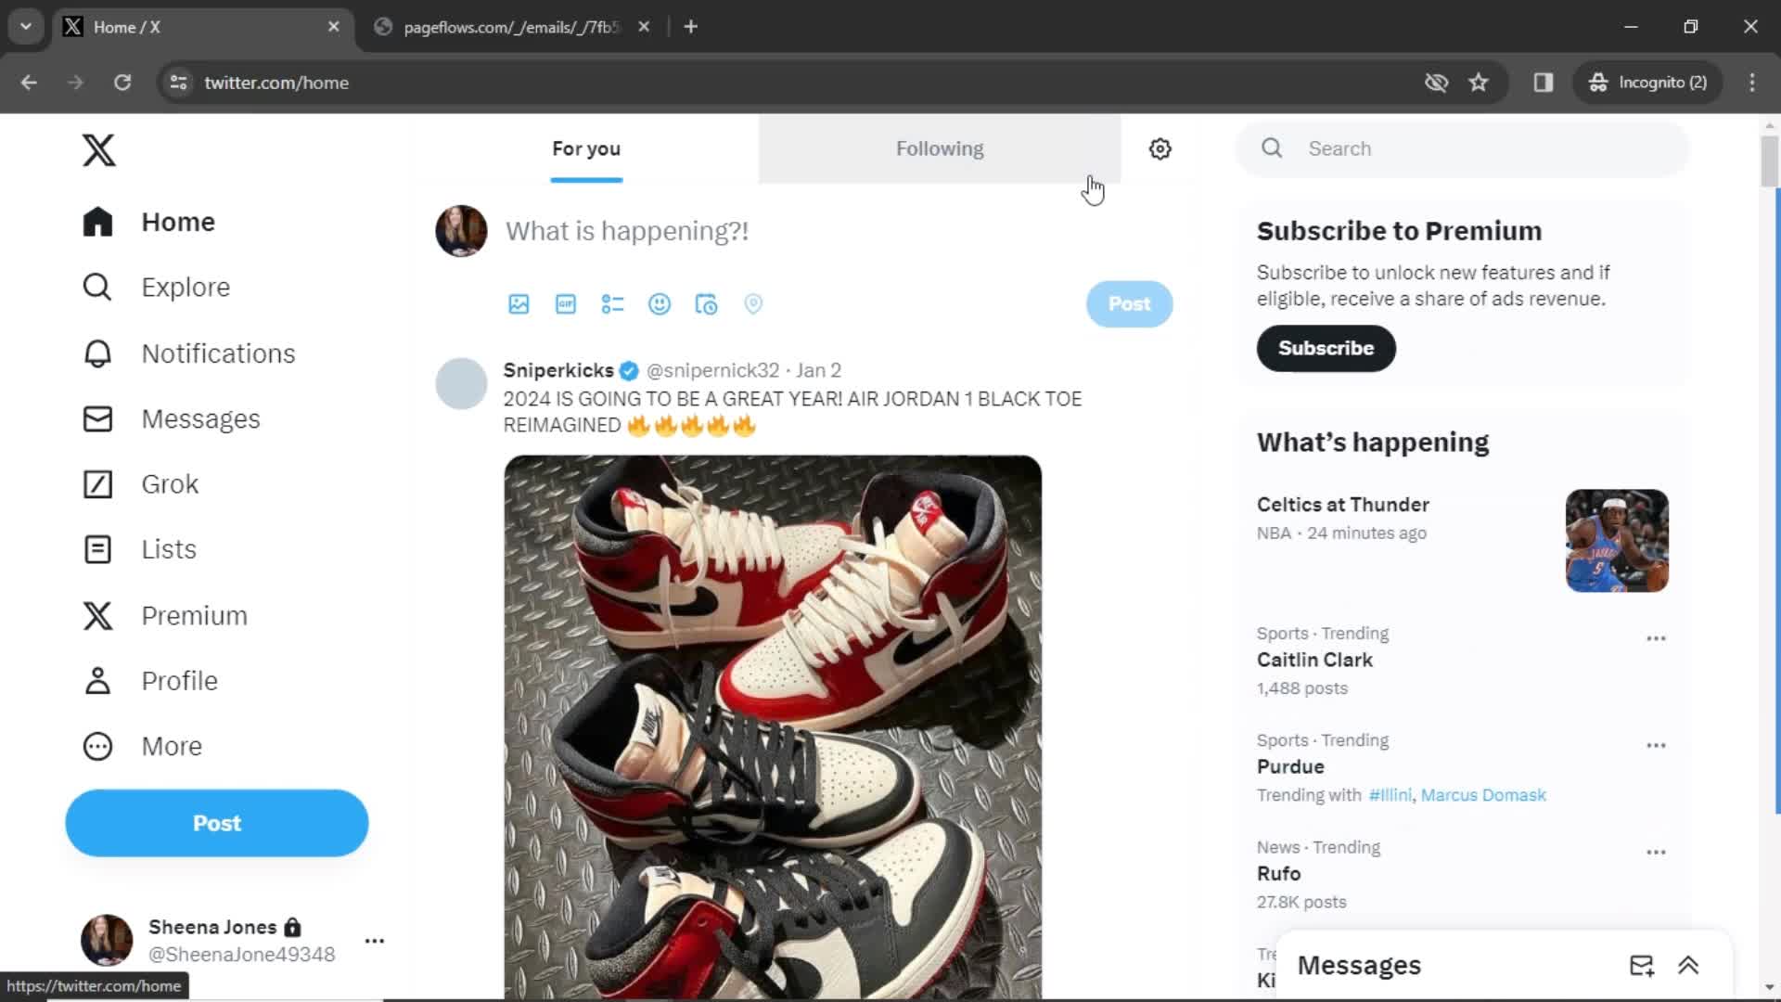Reload the page
The width and height of the screenshot is (1781, 1002).
pos(122,83)
